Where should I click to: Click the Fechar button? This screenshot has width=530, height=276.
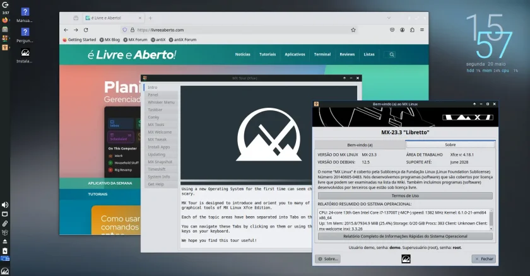click(x=484, y=259)
